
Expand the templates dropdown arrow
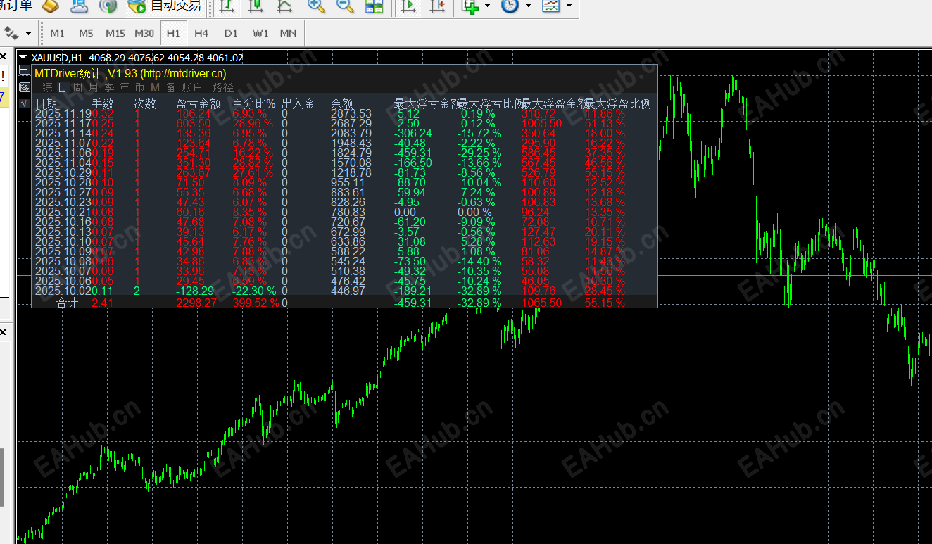(x=569, y=6)
